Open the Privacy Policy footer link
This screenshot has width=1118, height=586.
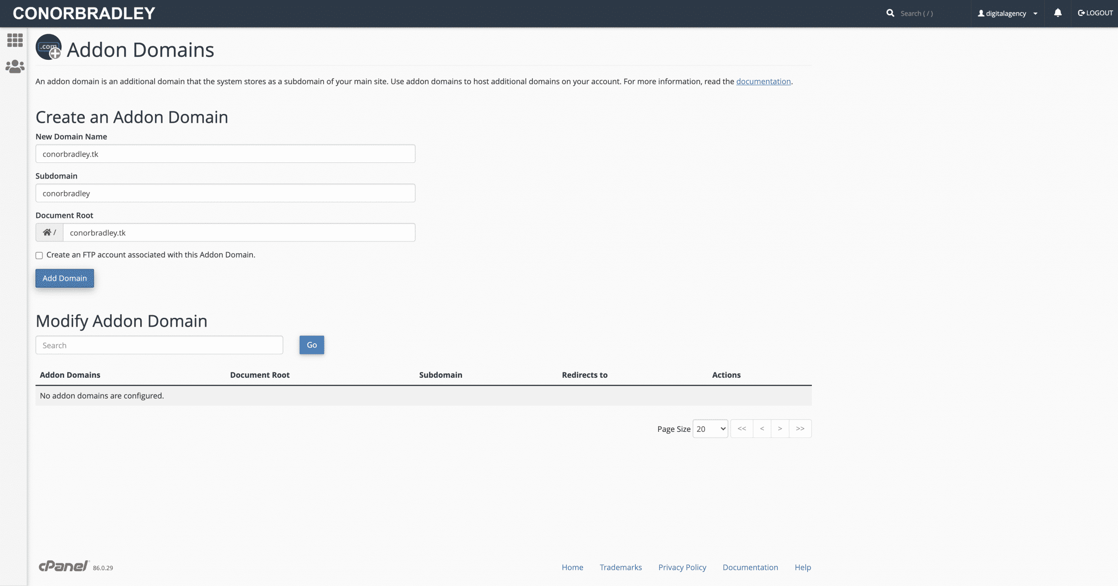pyautogui.click(x=682, y=567)
